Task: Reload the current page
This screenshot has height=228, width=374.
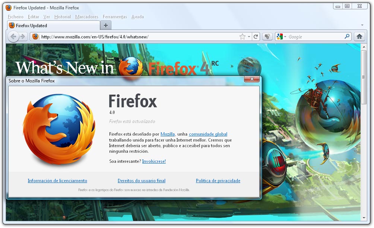Action: [256, 37]
